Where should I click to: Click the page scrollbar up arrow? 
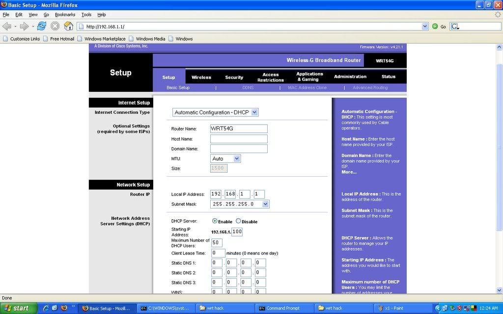(x=499, y=47)
